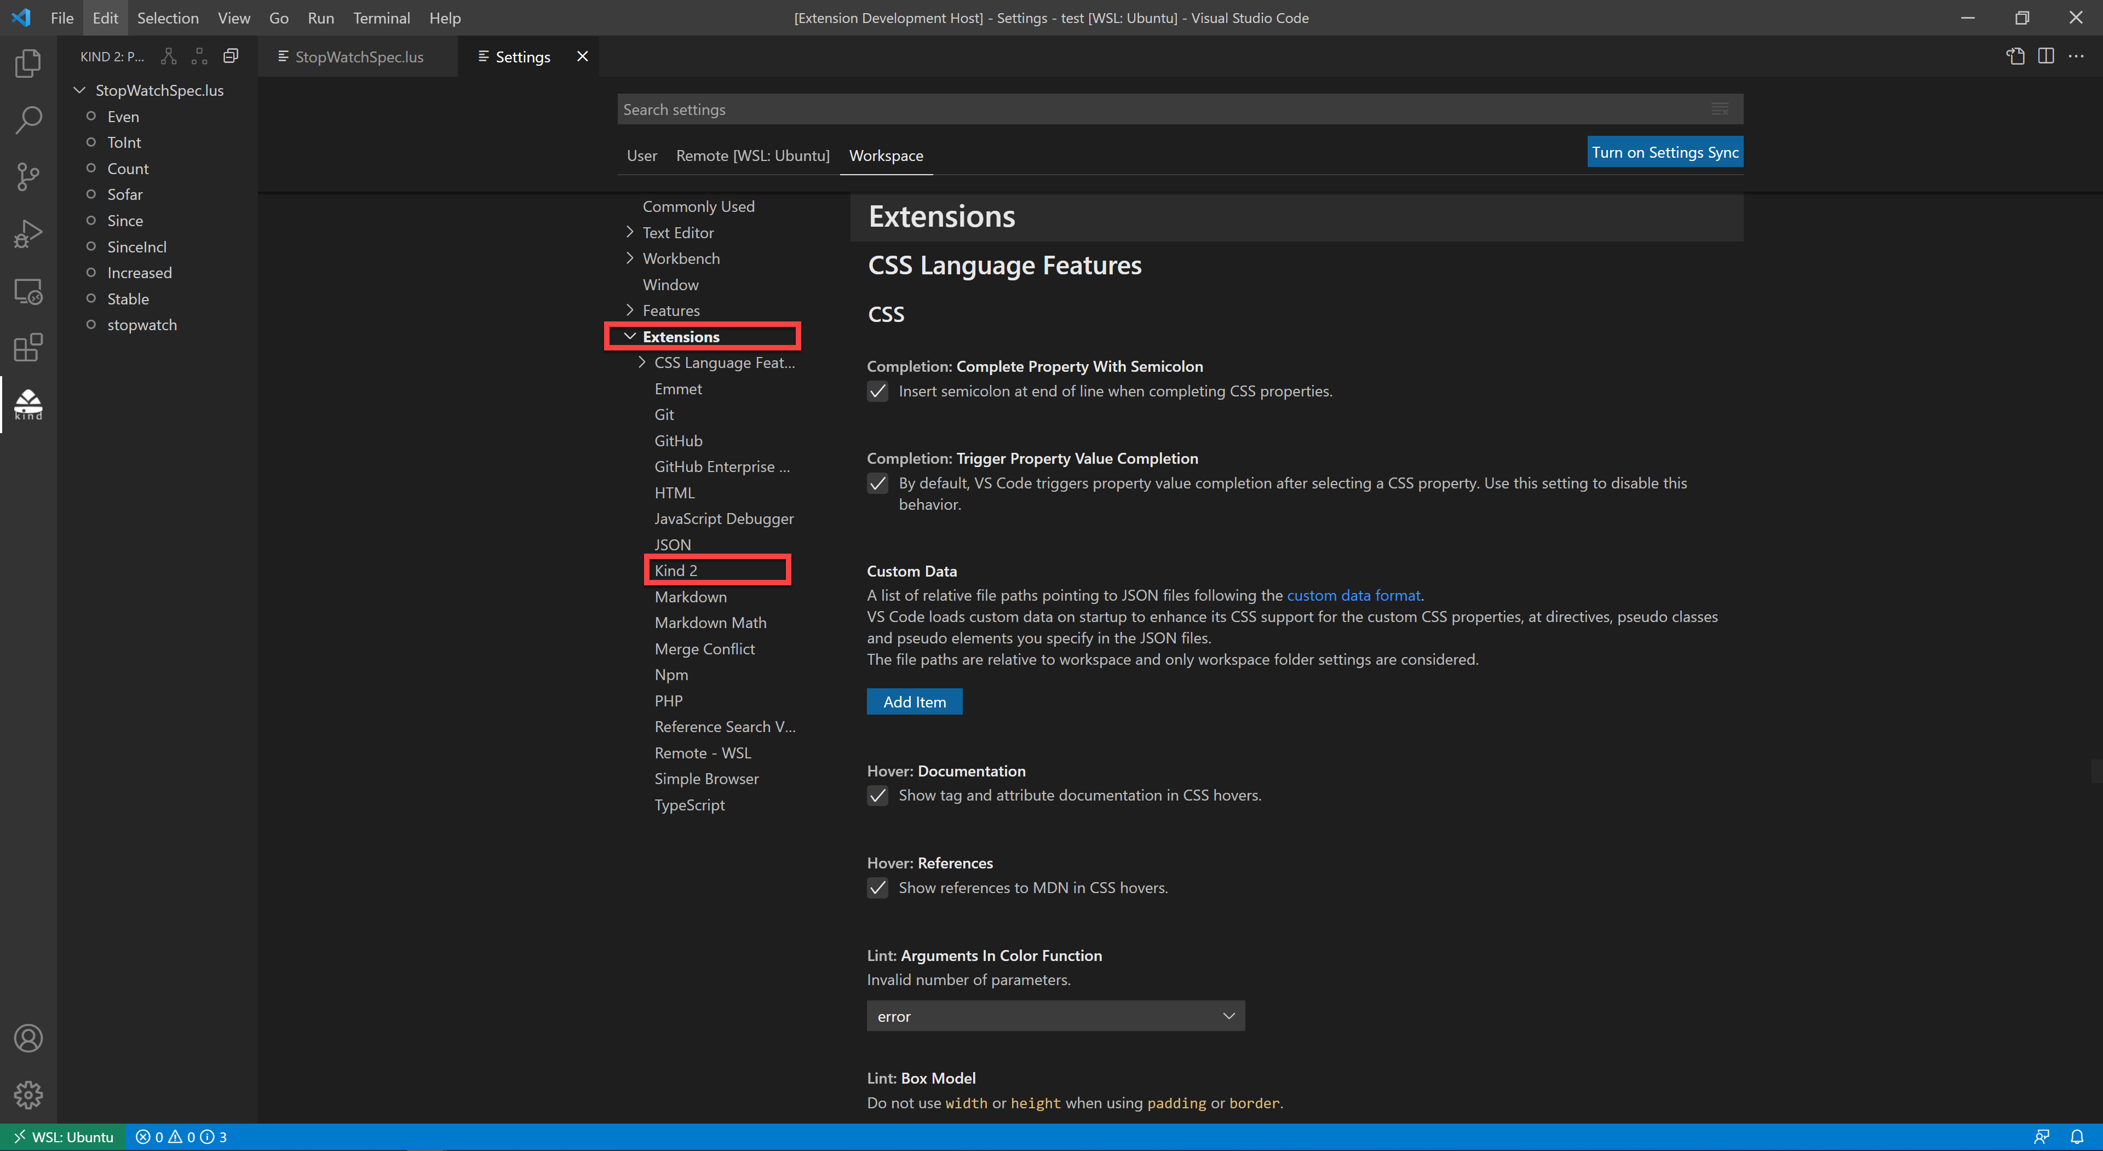Switch to StopWatchSpec.lus editor tab
Screen dimensions: 2103x1151
358,56
